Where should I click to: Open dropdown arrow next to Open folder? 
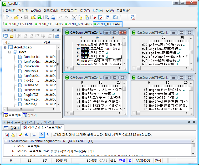pos(21,18)
